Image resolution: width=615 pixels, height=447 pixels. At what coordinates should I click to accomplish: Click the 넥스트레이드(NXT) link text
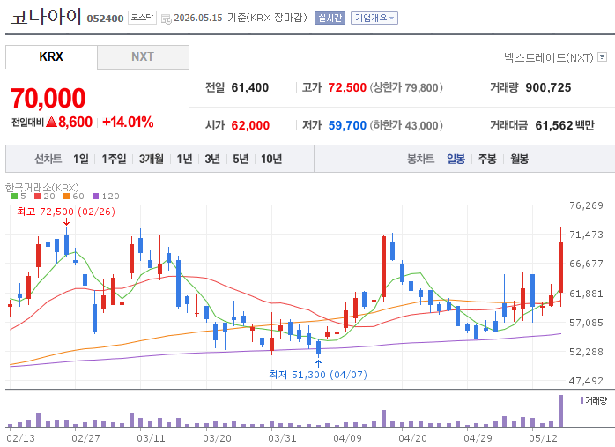[x=549, y=57]
